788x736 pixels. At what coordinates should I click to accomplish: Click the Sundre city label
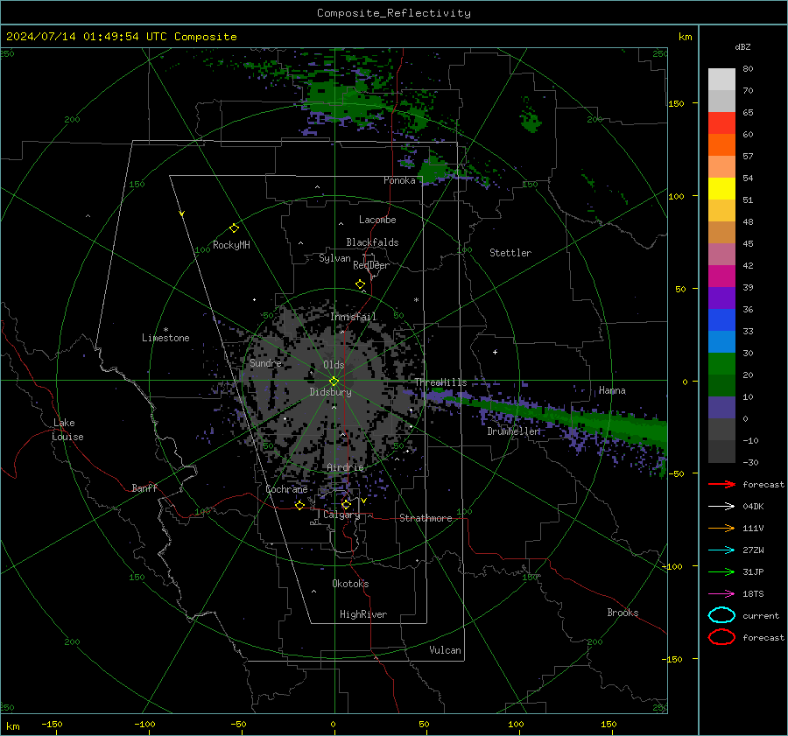pyautogui.click(x=265, y=363)
